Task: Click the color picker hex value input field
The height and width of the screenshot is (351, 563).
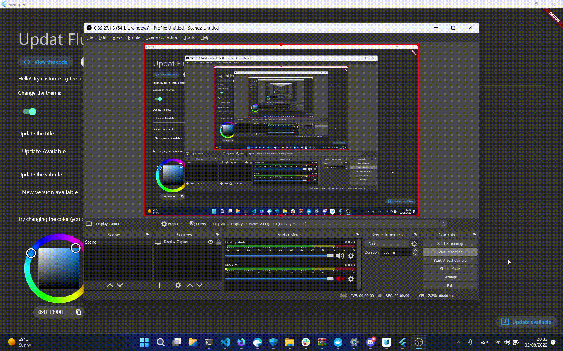Action: click(x=51, y=312)
